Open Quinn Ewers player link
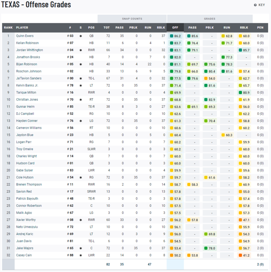Viewport: 271px width, 272px height. pyautogui.click(x=24, y=36)
